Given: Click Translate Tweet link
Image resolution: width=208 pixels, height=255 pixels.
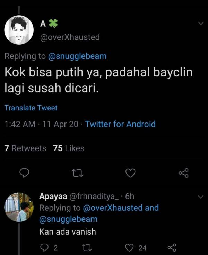Looking at the screenshot, I should [31, 108].
